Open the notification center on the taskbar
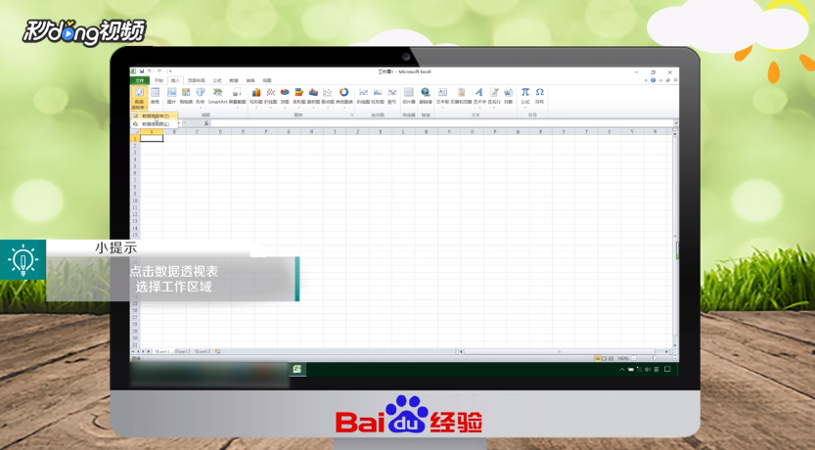The width and height of the screenshot is (815, 450). point(667,370)
